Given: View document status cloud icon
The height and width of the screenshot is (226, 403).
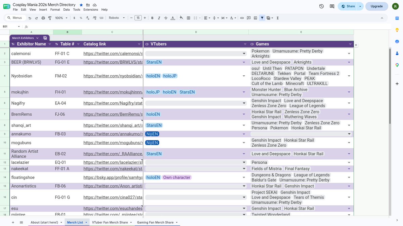Looking at the screenshot, I should coord(95,5).
